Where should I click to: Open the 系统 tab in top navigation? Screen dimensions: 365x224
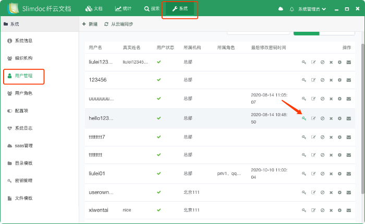tap(180, 9)
